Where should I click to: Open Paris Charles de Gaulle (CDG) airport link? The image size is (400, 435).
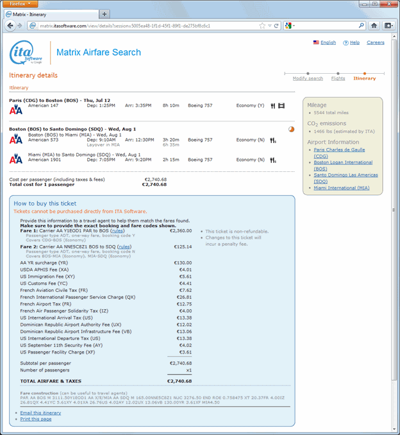click(x=339, y=153)
